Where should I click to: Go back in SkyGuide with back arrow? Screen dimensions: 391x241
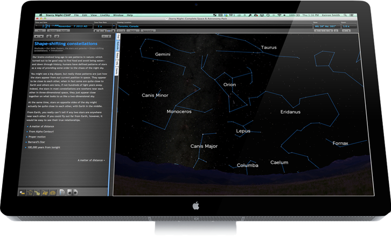tap(36, 37)
